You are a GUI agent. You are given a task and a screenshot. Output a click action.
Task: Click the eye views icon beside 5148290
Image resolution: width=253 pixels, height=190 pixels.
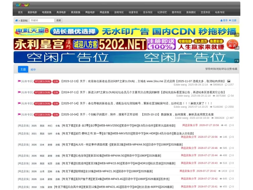tap(211, 107)
